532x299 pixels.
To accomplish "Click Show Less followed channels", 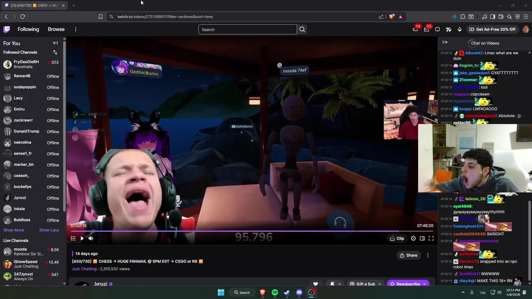I will click(x=49, y=230).
